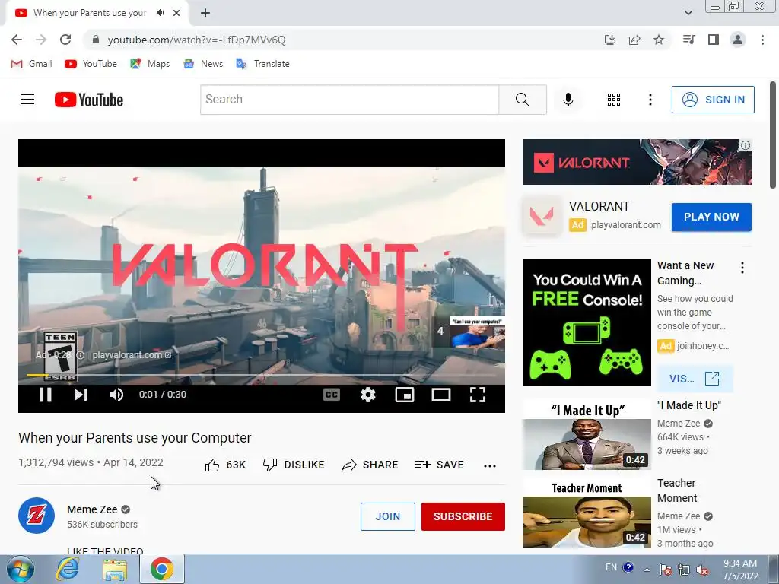Skip to next video in player

[x=81, y=395]
